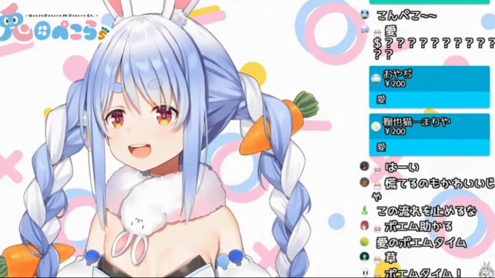The image size is (495, 278).
Task: Open the 鞠也猫ーまりや ¥200 super chat card
Action: (430, 135)
